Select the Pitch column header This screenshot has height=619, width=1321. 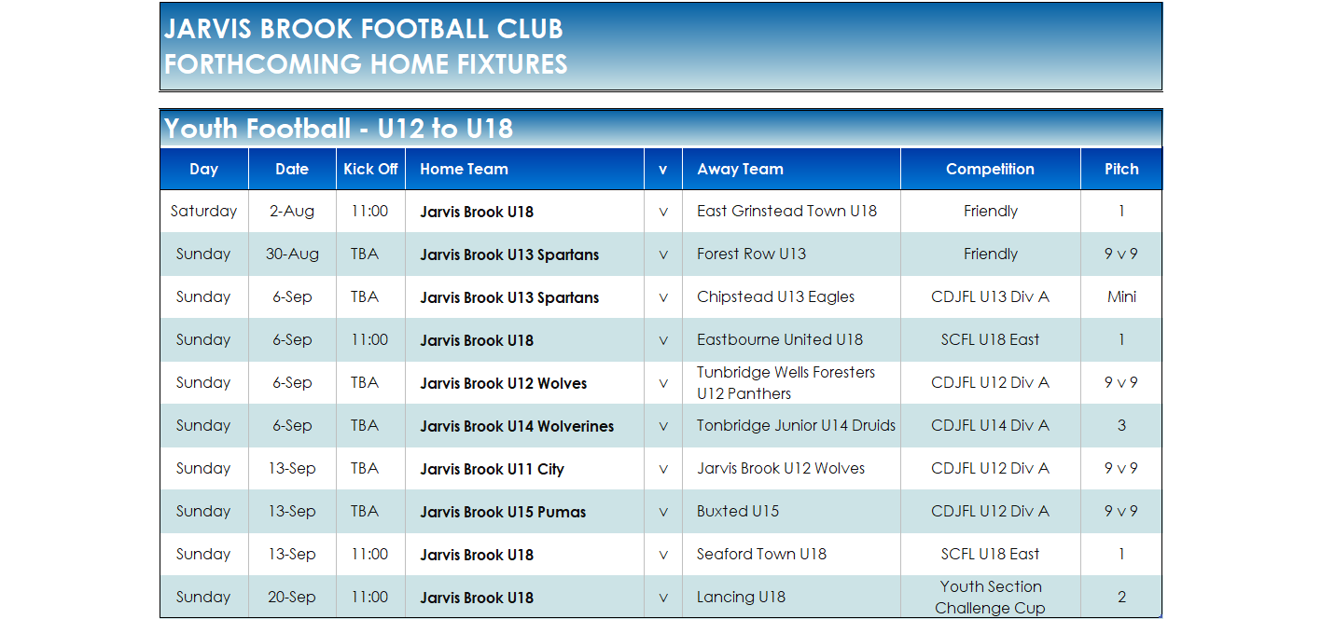pyautogui.click(x=1121, y=169)
